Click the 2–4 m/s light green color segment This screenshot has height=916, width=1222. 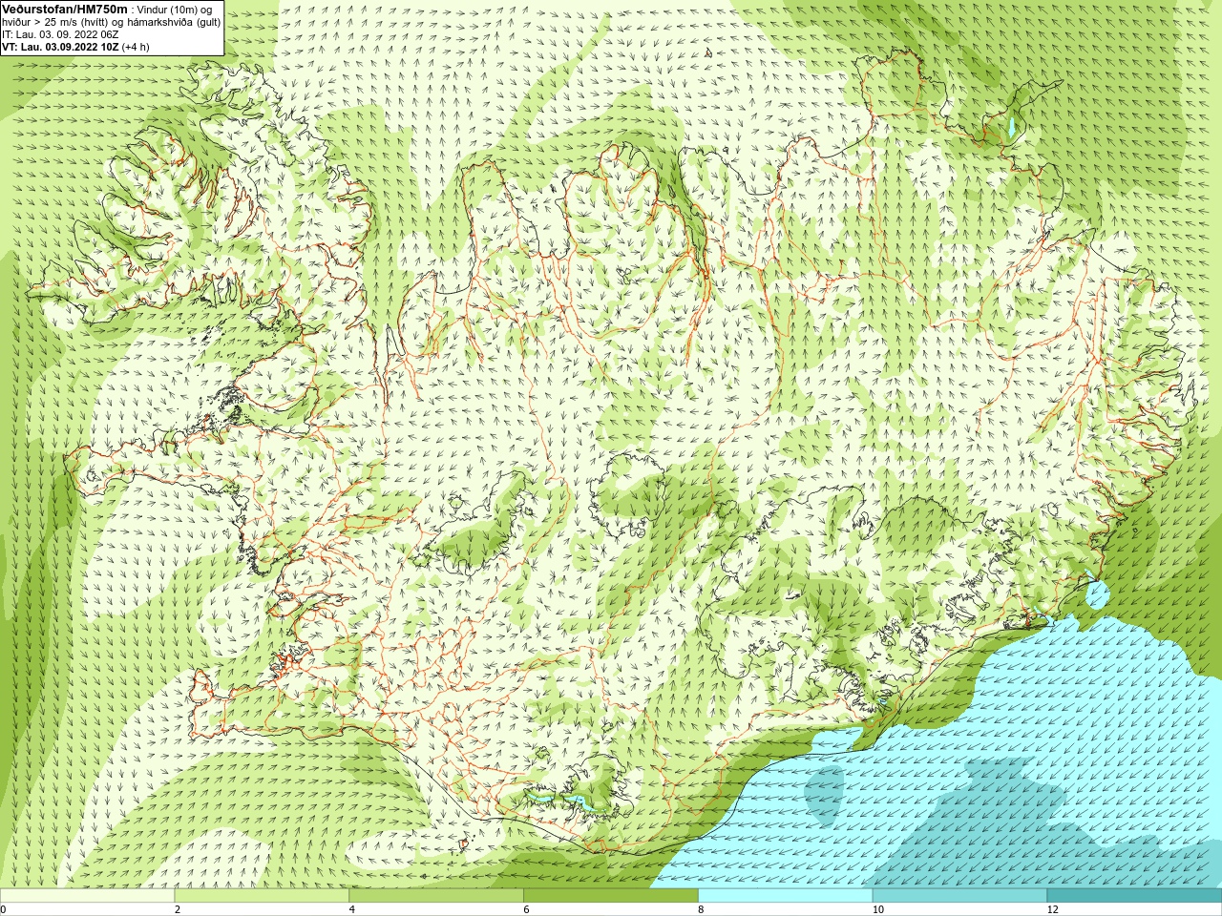(262, 896)
